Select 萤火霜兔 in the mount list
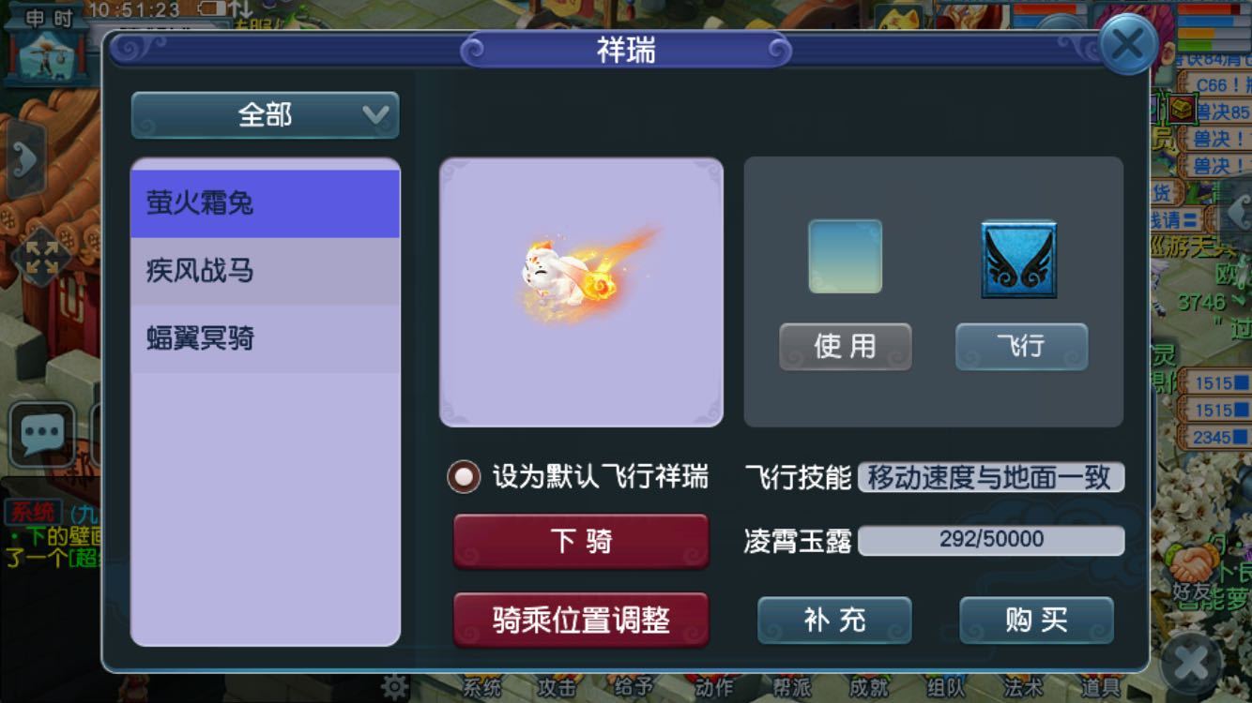 click(x=266, y=203)
